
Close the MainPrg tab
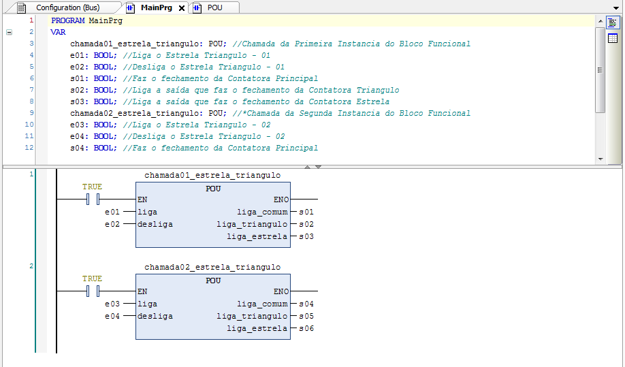181,8
